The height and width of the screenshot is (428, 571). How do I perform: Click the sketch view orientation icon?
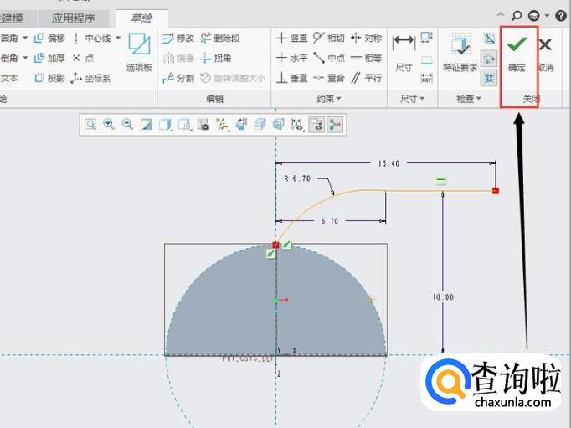(x=241, y=125)
